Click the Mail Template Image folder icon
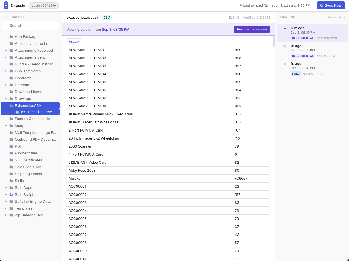 click(11, 133)
